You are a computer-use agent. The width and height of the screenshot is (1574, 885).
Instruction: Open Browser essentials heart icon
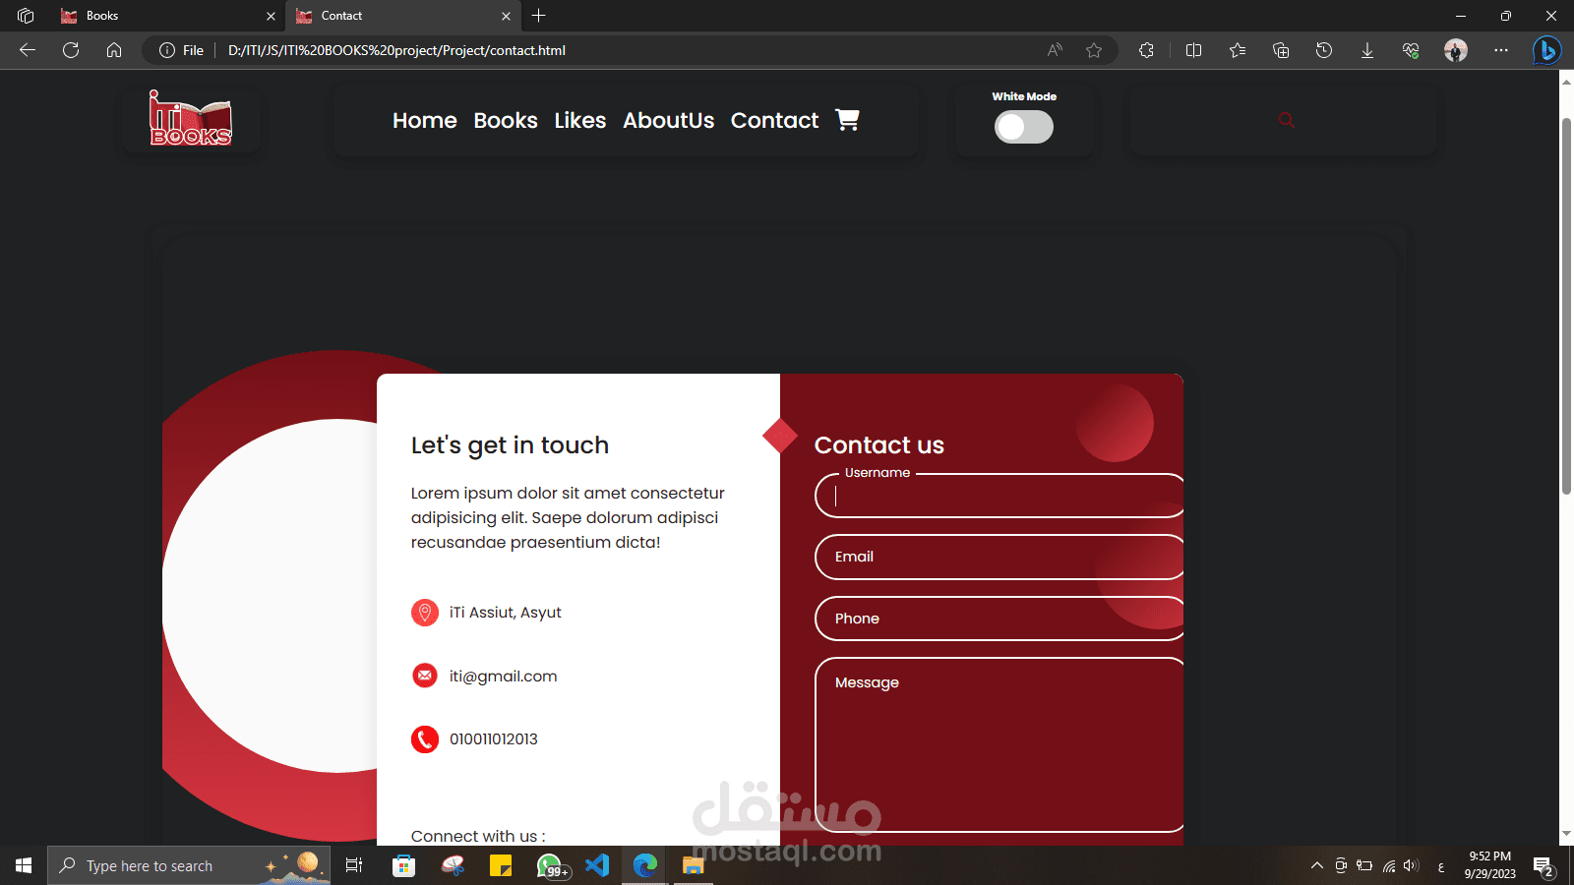pyautogui.click(x=1411, y=50)
